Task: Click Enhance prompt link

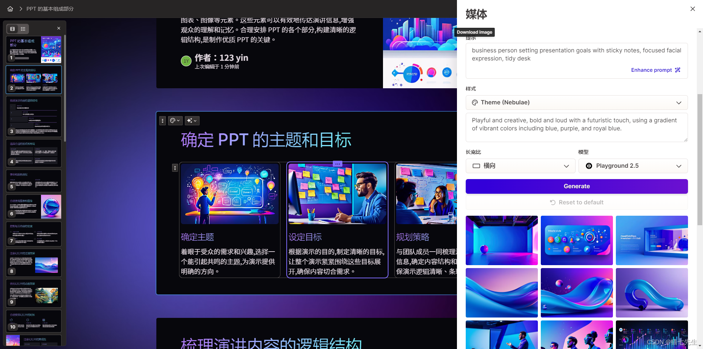Action: 655,70
